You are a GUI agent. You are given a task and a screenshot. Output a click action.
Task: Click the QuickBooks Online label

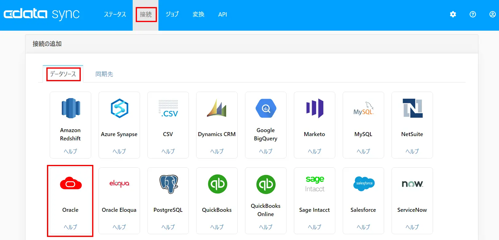pos(266,210)
